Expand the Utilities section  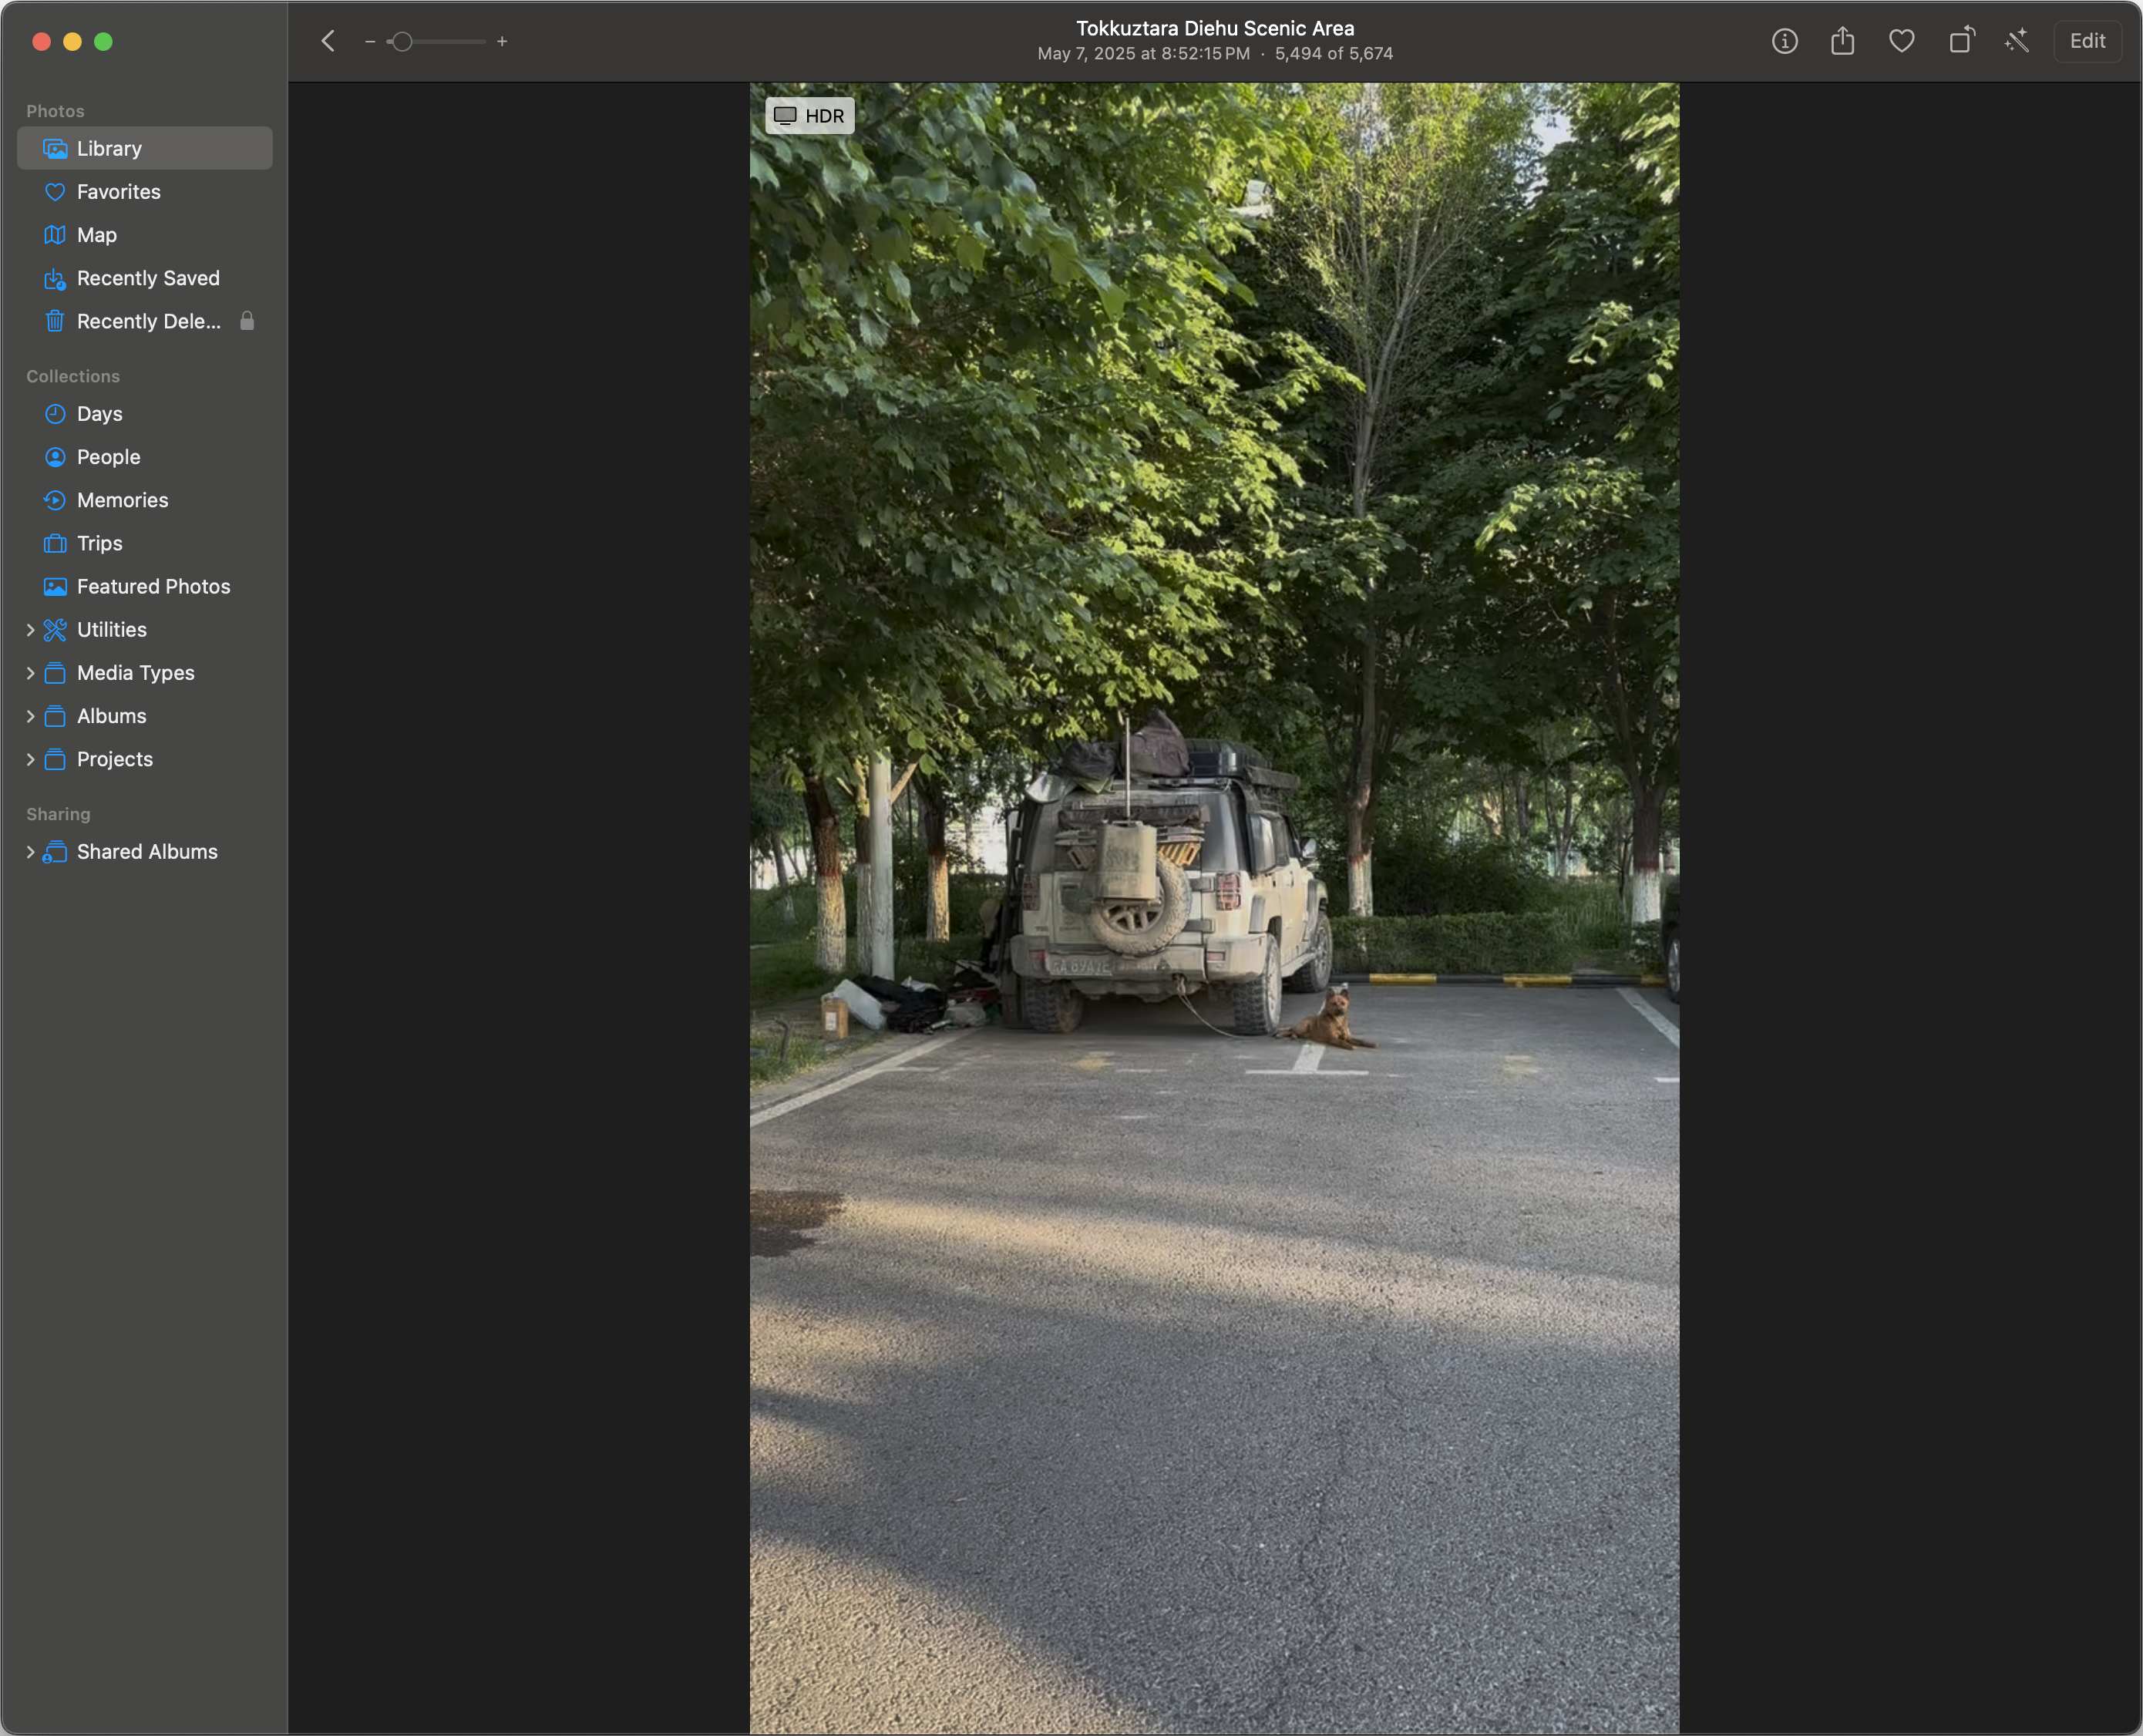click(30, 630)
